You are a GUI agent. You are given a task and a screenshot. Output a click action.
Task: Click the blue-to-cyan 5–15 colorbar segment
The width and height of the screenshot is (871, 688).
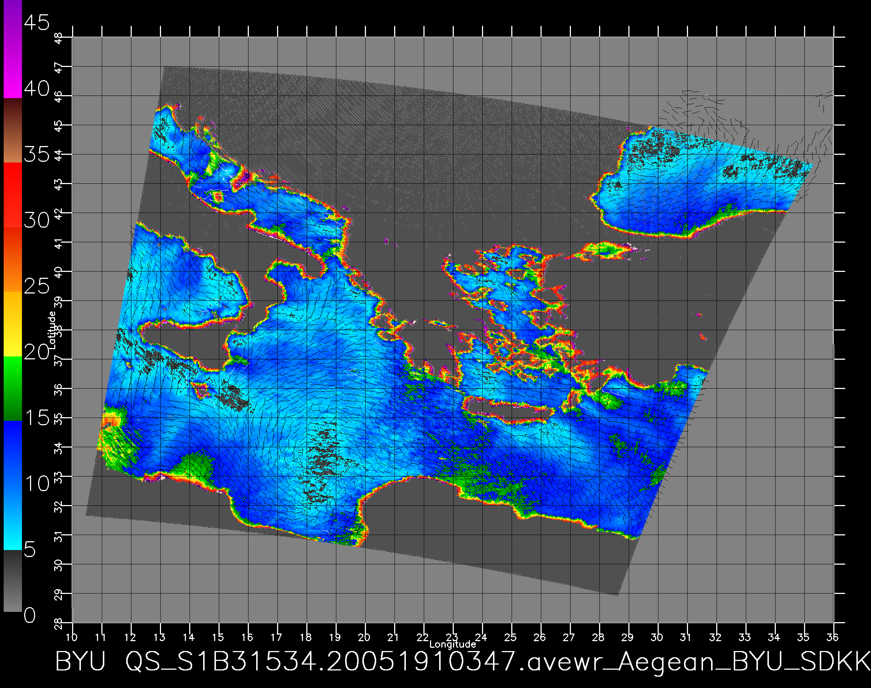(12, 486)
